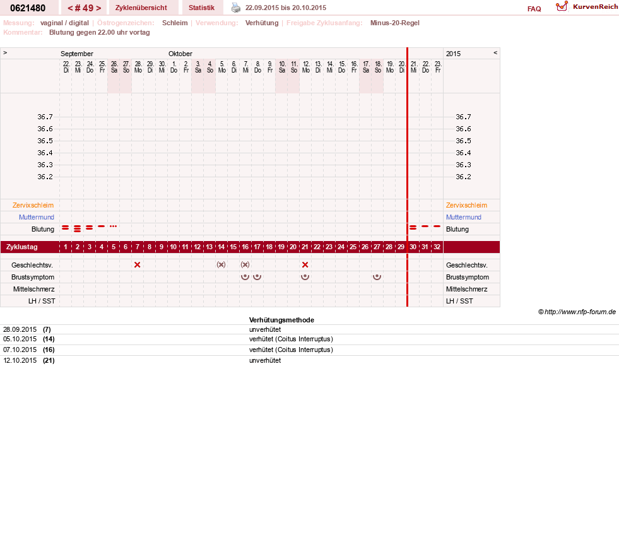Screen dimensions: 619x559
Task: Click the protected intercourse mark on cycle day 16
Action: 245,265
